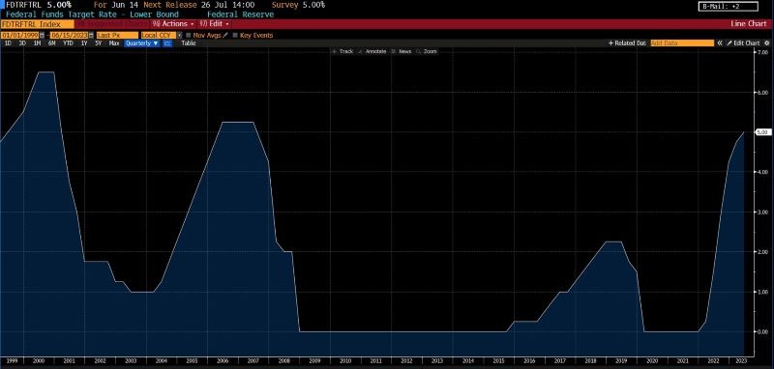The height and width of the screenshot is (369, 774).
Task: Activate the Track crosshair tool
Action: pos(343,51)
